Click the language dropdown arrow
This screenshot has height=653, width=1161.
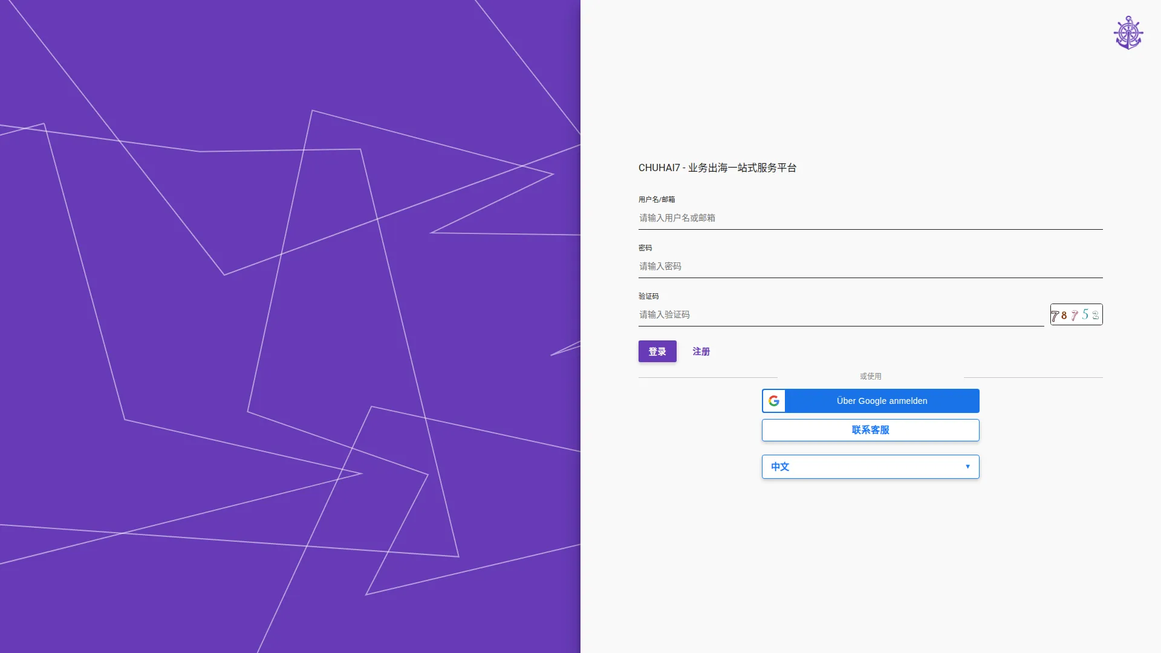[x=968, y=467]
